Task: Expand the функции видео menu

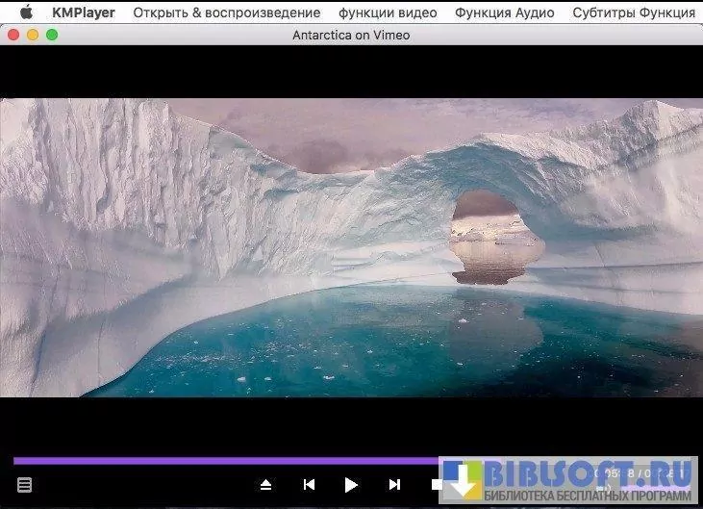Action: point(388,13)
